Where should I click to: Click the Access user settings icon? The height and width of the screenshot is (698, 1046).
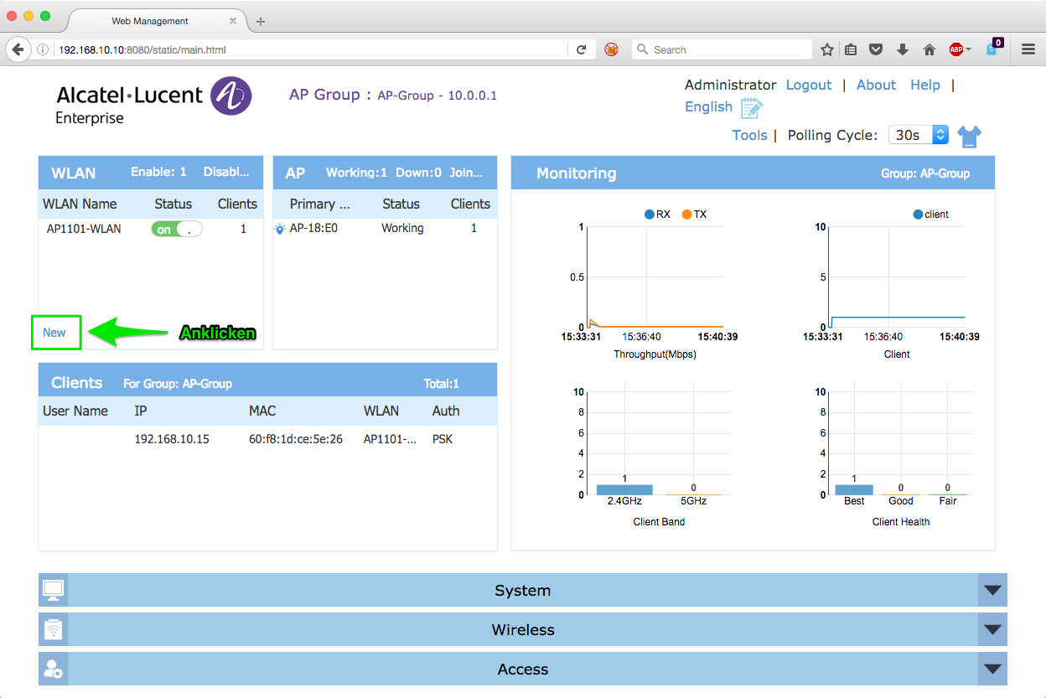(53, 670)
